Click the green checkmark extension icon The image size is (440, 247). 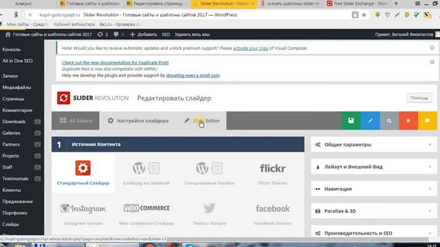[x=417, y=15]
